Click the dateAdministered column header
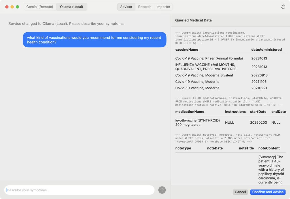This screenshot has height=199, width=290. [266, 50]
